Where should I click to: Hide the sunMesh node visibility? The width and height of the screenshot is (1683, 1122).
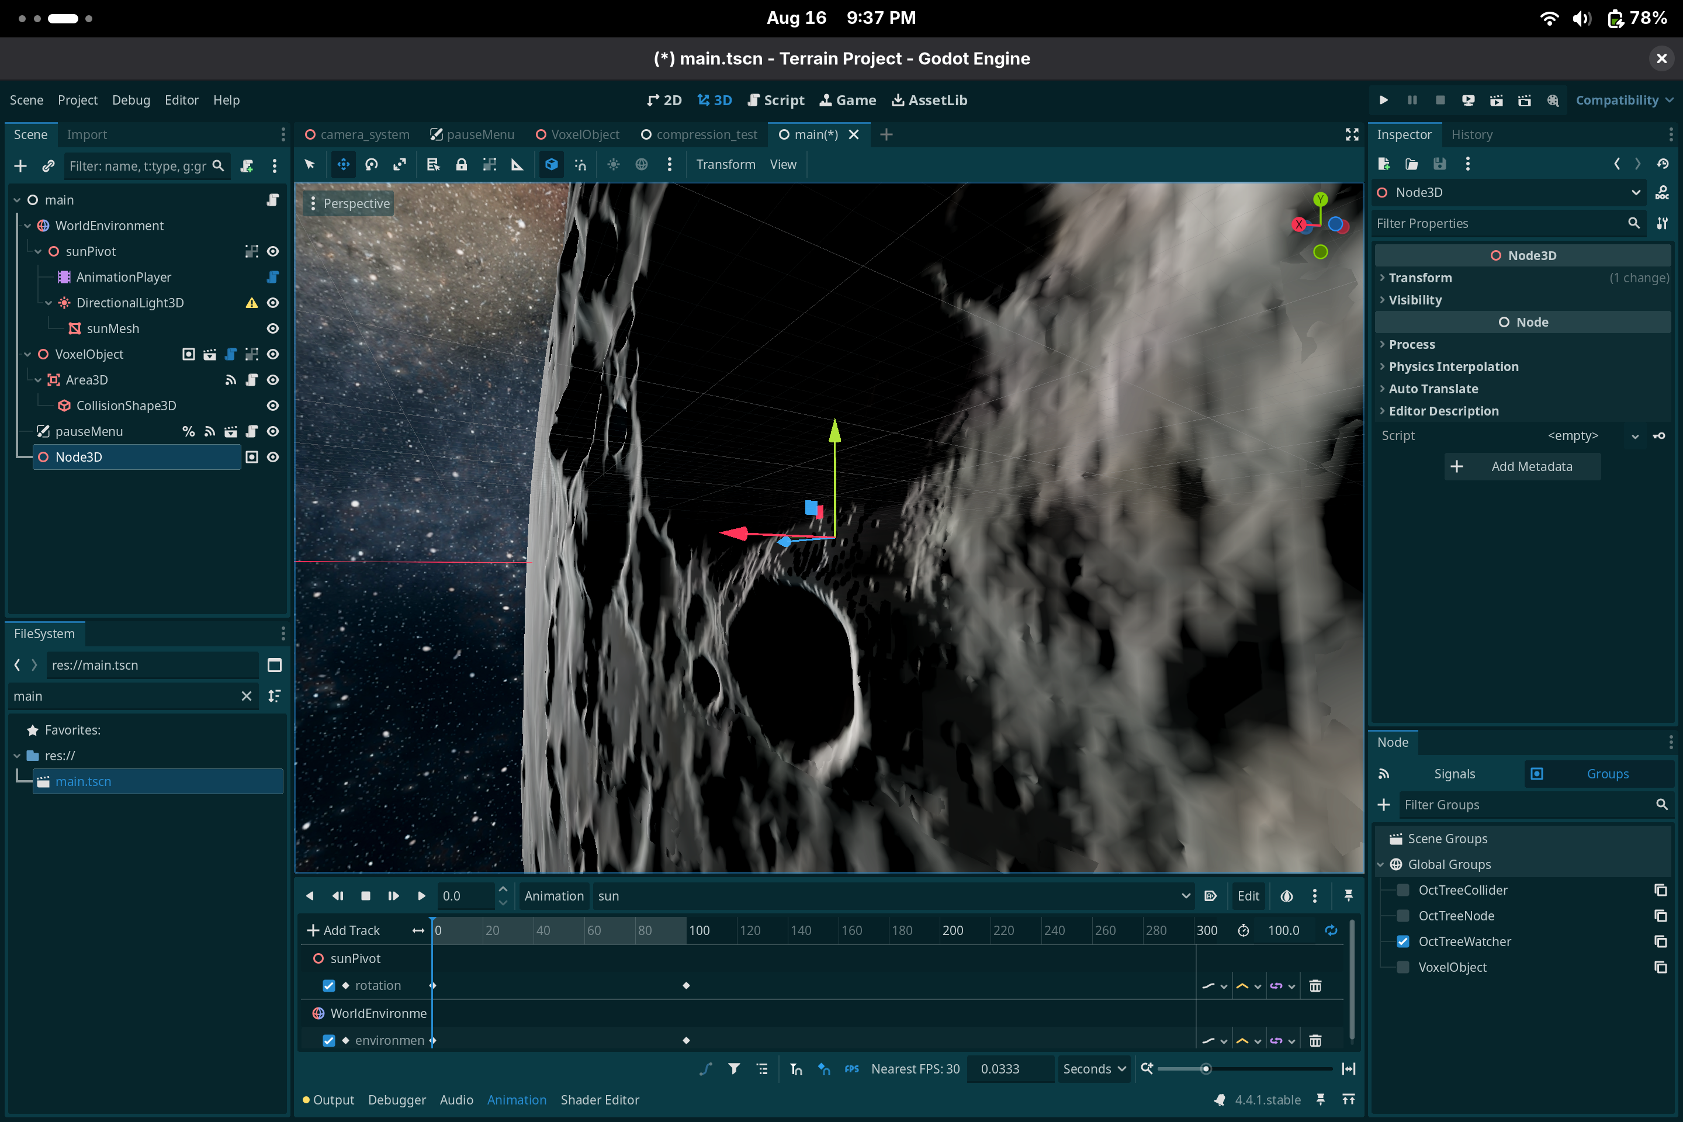[x=273, y=328]
